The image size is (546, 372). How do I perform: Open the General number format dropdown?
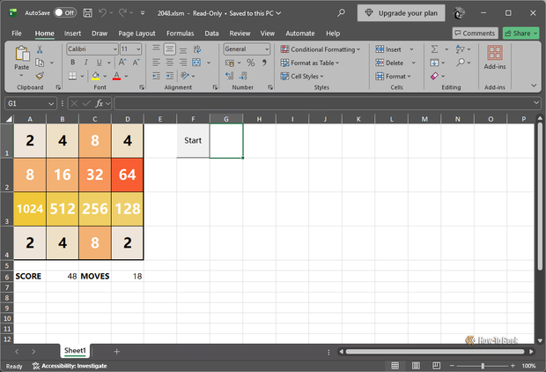pyautogui.click(x=267, y=49)
